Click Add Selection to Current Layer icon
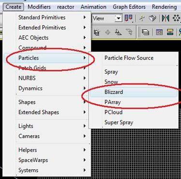Screen dimensions: 181x179 tap(108, 32)
